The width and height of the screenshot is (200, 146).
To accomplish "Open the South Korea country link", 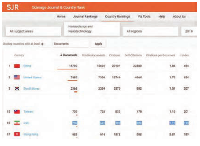I will coord(32,88).
